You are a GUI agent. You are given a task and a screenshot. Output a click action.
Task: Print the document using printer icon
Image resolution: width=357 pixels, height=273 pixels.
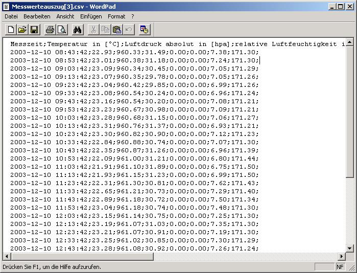coord(50,30)
